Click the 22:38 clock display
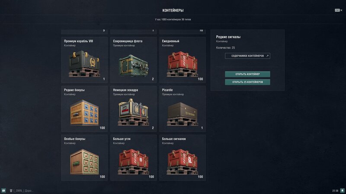 [x=335, y=191]
